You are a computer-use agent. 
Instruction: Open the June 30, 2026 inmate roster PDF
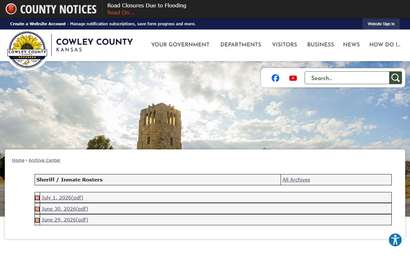(65, 209)
